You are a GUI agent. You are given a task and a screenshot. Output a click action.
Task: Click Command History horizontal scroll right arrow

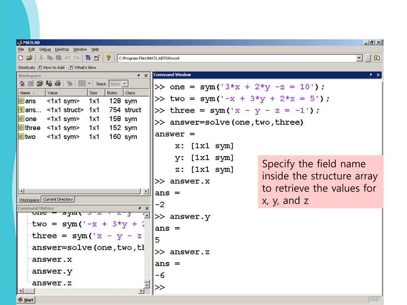pos(141,291)
